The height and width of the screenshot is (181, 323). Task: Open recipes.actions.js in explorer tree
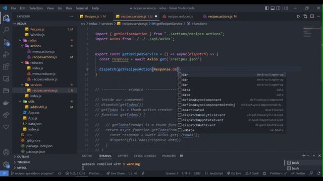(x=44, y=57)
